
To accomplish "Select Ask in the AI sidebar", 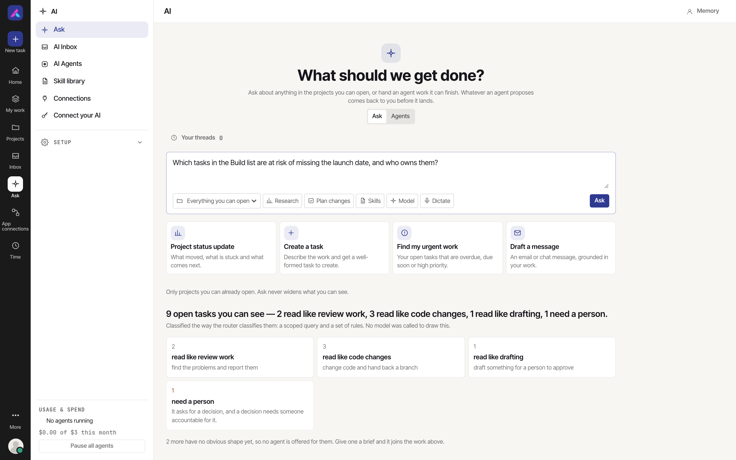I will [x=92, y=29].
